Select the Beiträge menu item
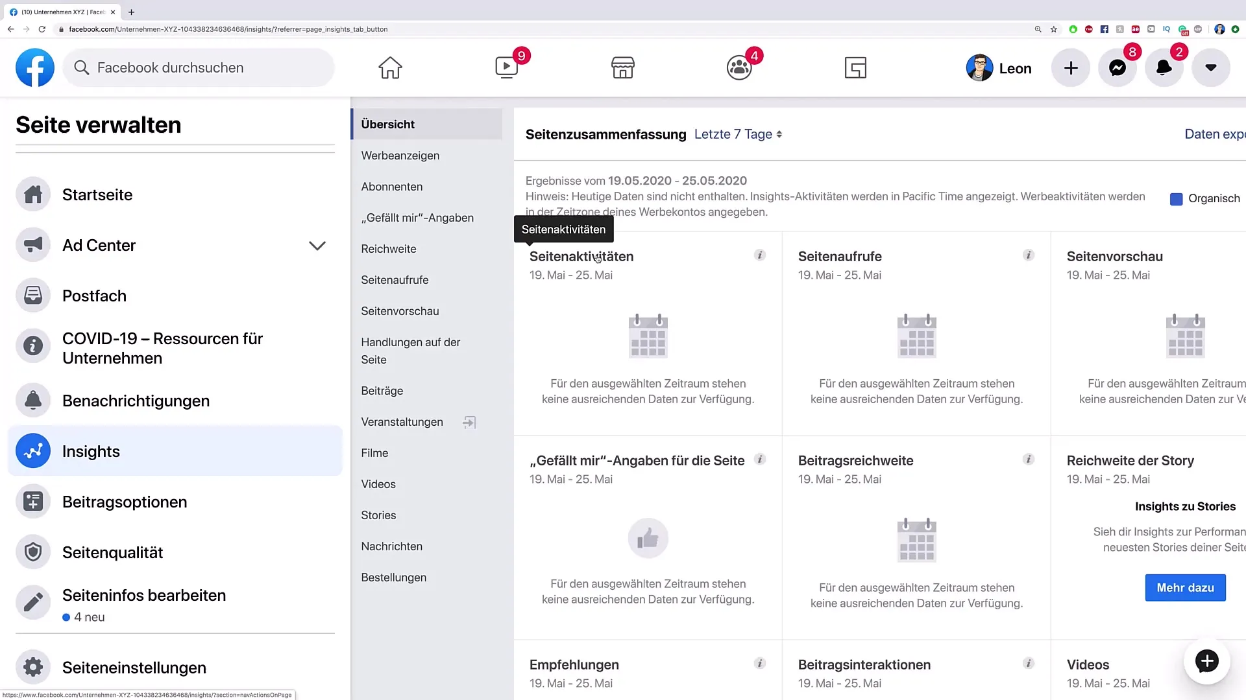Screen dimensions: 1246x700 pyautogui.click(x=382, y=391)
